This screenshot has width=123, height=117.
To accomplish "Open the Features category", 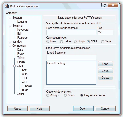I will (x=22, y=38).
